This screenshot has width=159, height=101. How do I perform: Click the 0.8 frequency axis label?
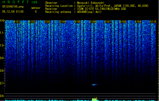2,71
